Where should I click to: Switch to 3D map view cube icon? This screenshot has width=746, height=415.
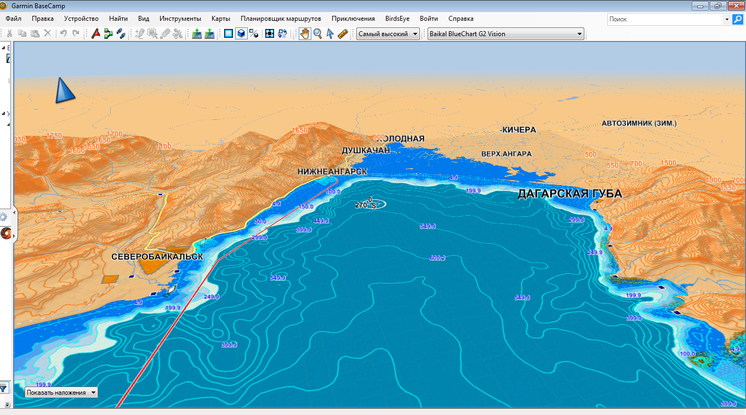pos(241,33)
